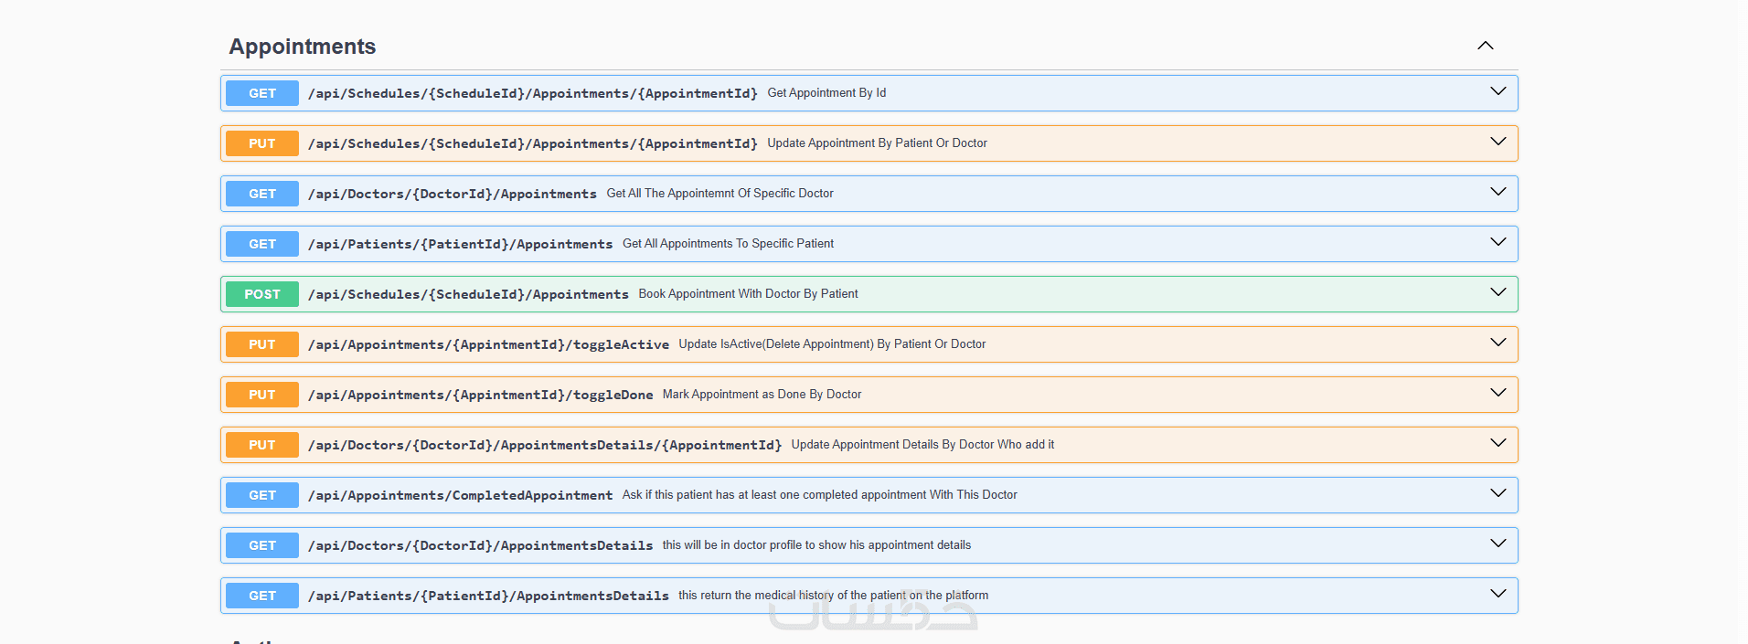This screenshot has height=644, width=1748.
Task: Click the toggleDone row's down-arrow icon
Action: click(1498, 394)
